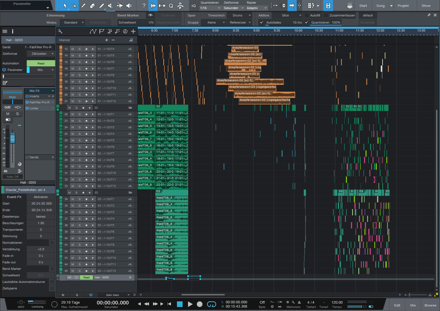
Task: Open the Quantisieren 1/16 dropdown
Action: click(210, 8)
